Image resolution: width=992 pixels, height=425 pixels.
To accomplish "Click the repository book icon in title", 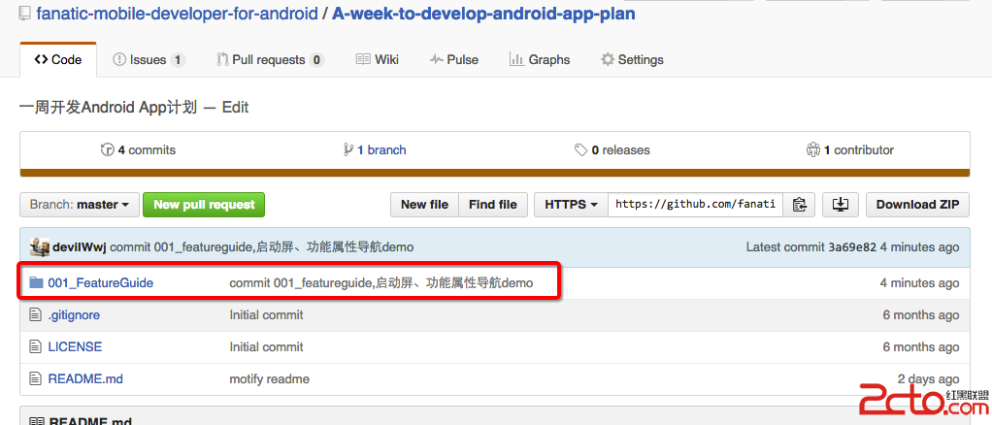I will click(25, 13).
